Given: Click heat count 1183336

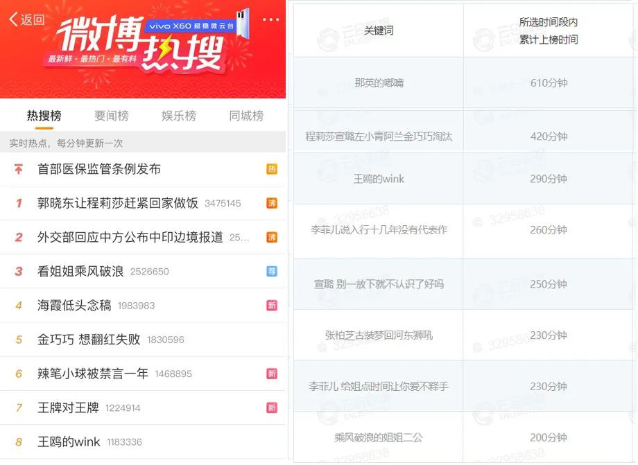Looking at the screenshot, I should click(x=124, y=443).
